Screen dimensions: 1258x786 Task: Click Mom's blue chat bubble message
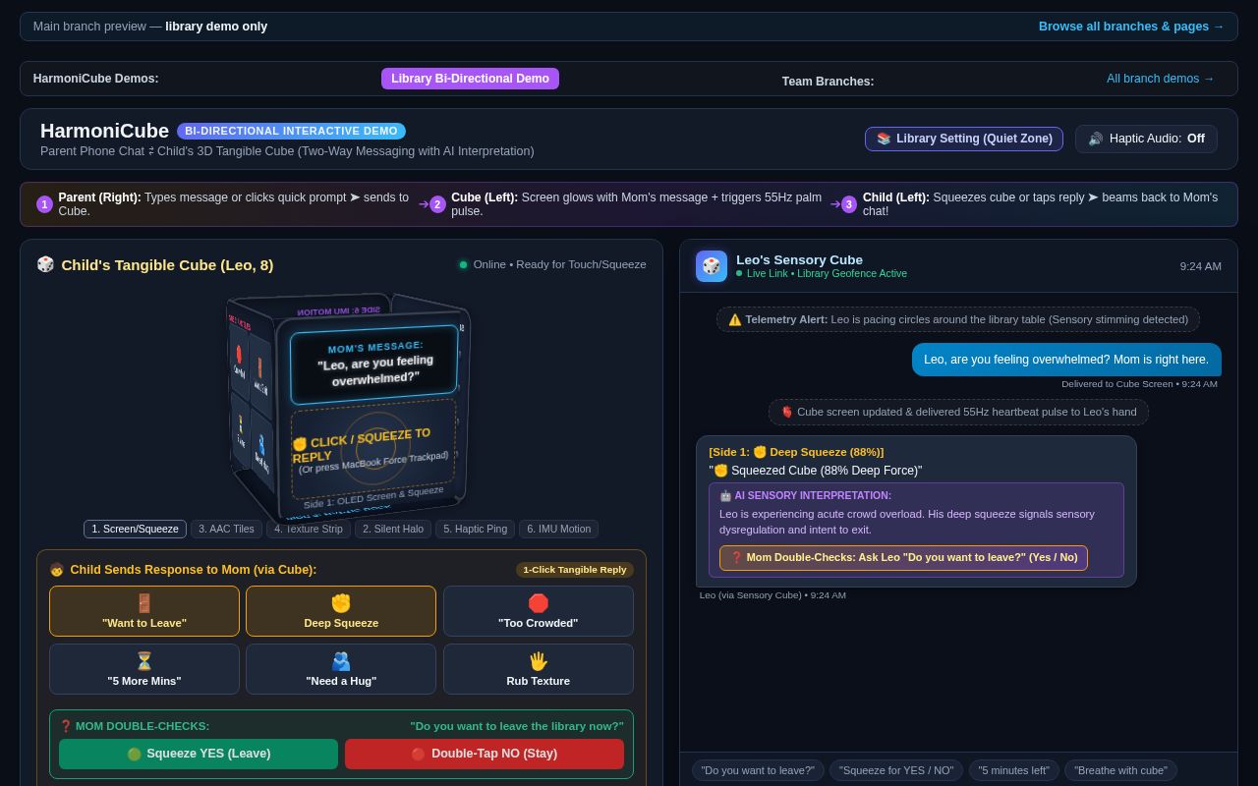click(1066, 360)
